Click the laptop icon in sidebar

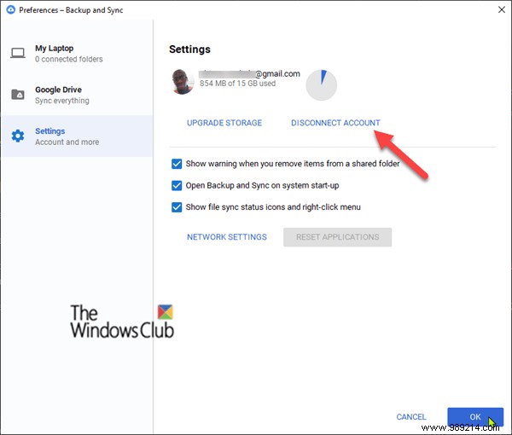18,53
